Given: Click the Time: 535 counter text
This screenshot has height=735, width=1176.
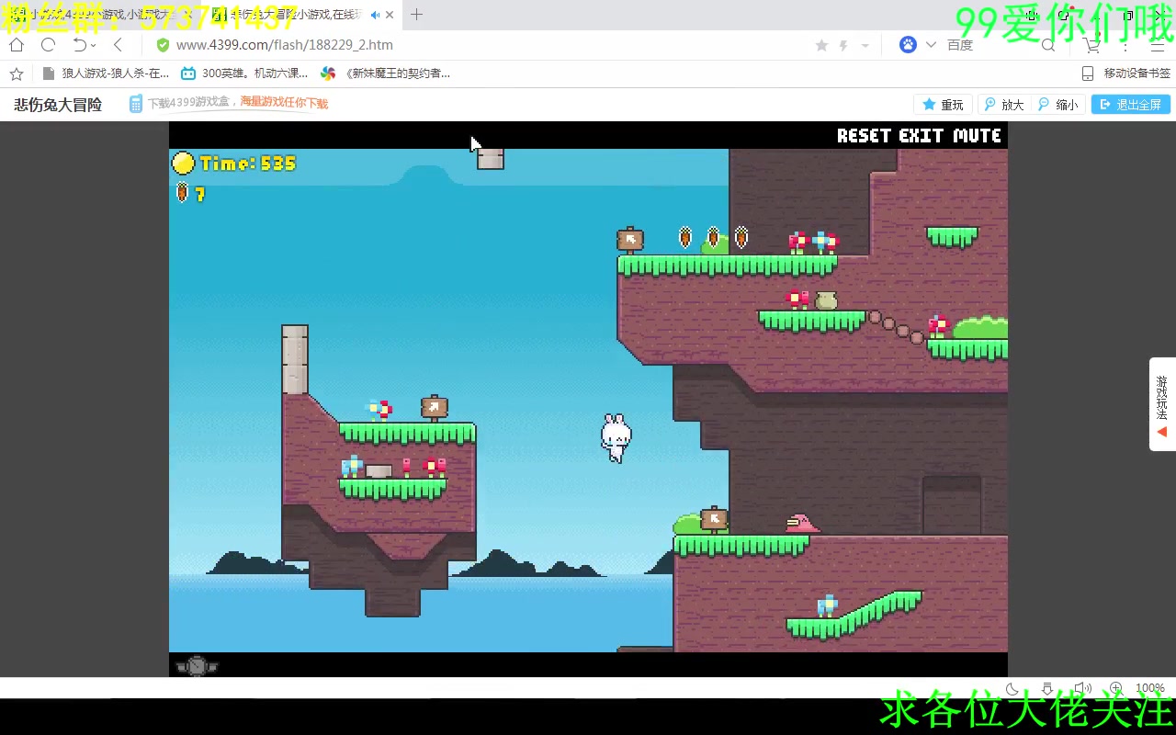Looking at the screenshot, I should (248, 164).
